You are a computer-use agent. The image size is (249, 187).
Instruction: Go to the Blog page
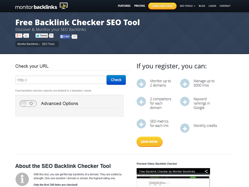pyautogui.click(x=202, y=6)
